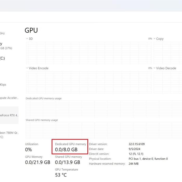Click the driver version 32.0.15.6109 value
Viewport: 182px width, 182px height.
pos(136,144)
